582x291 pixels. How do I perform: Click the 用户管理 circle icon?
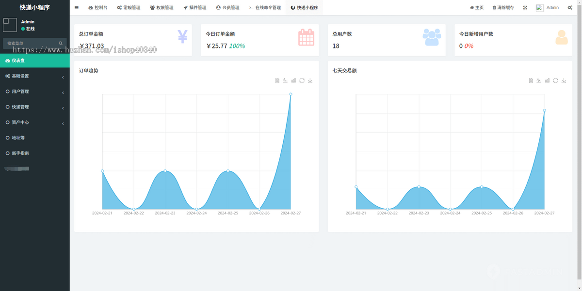[7, 92]
